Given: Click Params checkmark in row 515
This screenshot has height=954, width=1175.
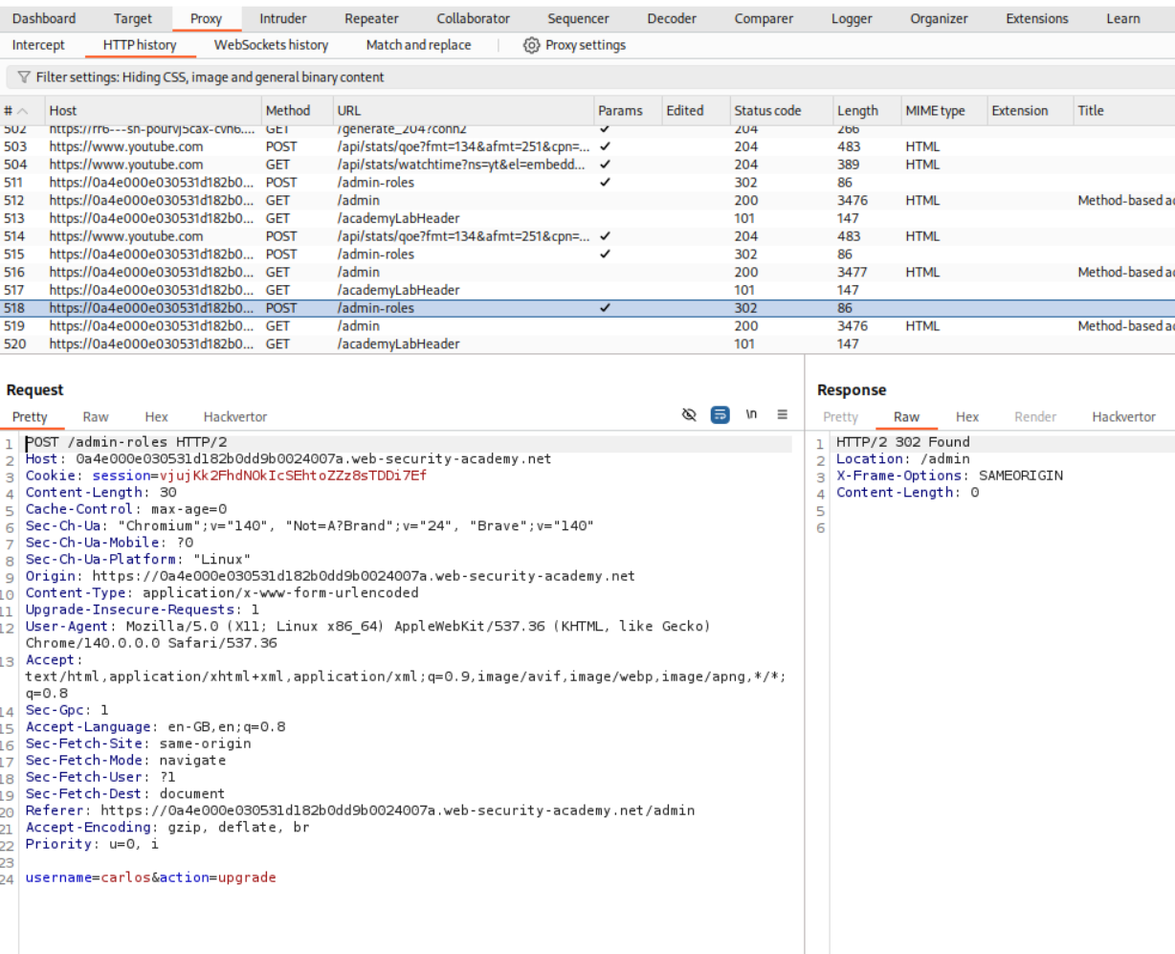Looking at the screenshot, I should 605,255.
